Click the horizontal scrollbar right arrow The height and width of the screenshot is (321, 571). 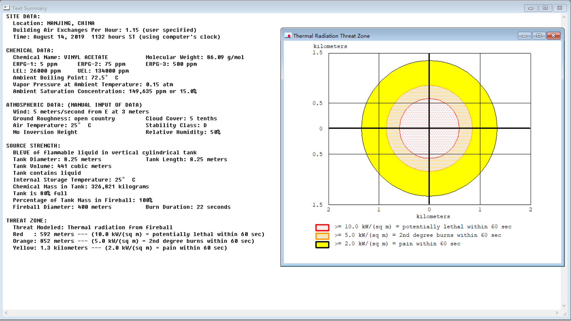557,312
